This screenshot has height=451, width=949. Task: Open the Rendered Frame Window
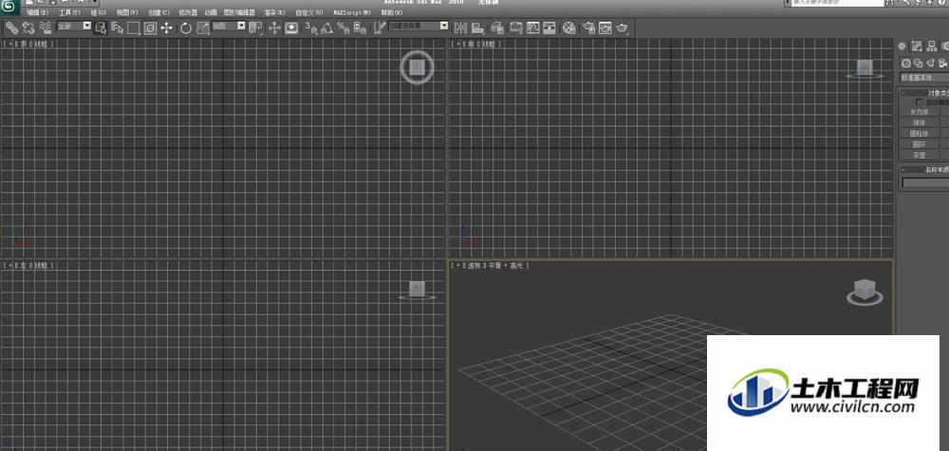[605, 28]
